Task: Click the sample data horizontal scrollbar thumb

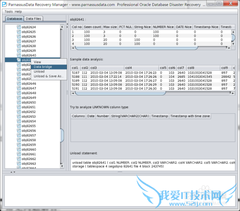Action: click(x=120, y=93)
